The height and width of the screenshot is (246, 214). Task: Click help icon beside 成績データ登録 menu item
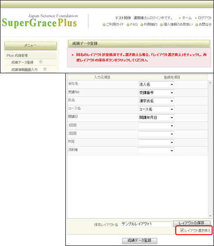pos(41,62)
